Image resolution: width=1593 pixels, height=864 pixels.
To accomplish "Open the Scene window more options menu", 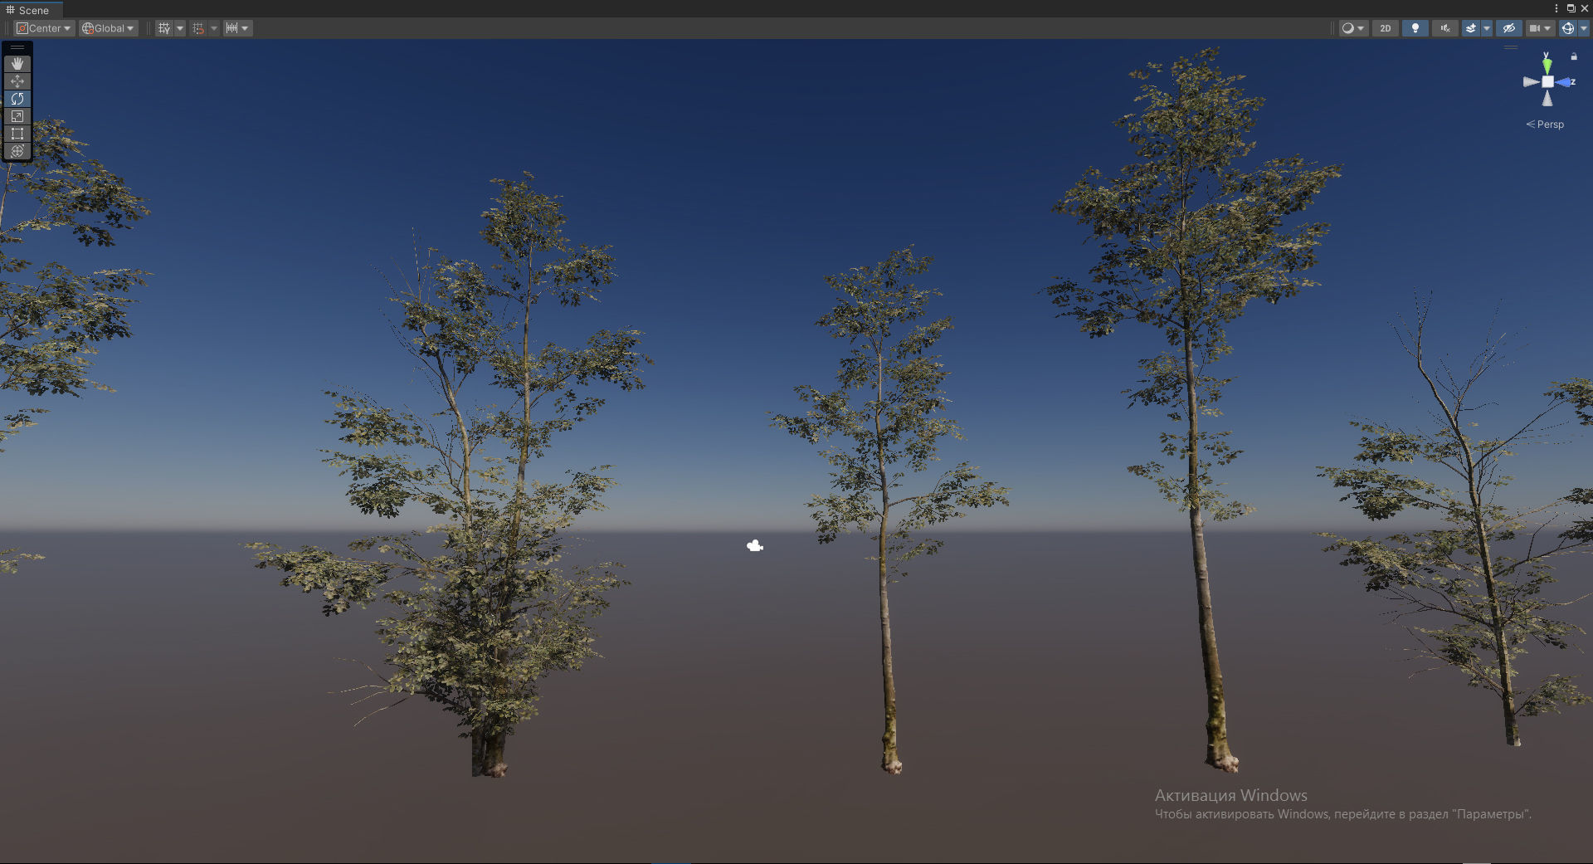I will [1556, 8].
